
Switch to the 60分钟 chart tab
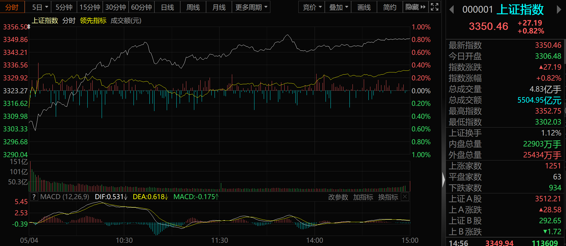pyautogui.click(x=141, y=7)
